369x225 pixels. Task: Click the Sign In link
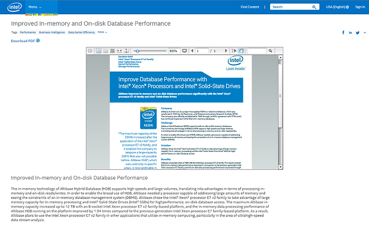(x=360, y=7)
